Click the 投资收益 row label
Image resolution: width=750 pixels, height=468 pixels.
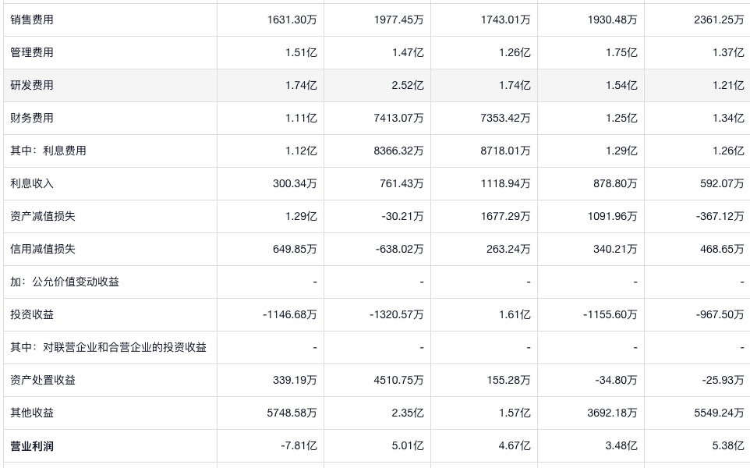32,314
